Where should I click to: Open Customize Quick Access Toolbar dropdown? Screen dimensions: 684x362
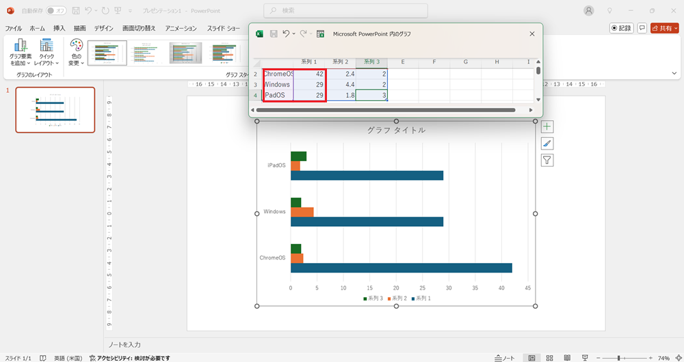click(130, 11)
